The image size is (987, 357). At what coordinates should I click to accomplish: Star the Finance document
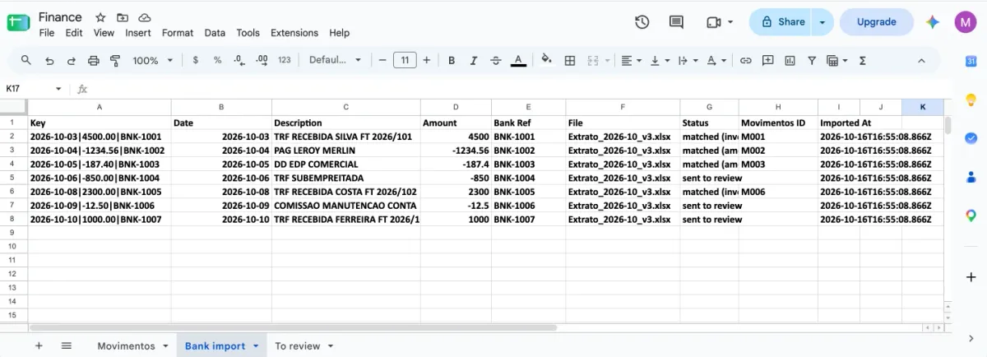click(x=100, y=17)
